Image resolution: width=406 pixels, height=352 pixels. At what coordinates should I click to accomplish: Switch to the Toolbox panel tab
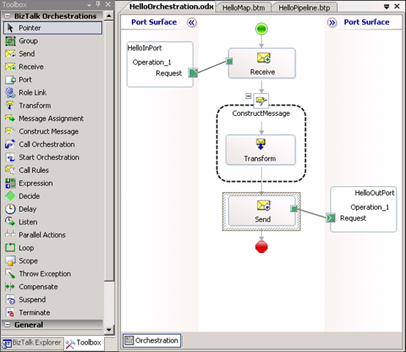coord(84,343)
